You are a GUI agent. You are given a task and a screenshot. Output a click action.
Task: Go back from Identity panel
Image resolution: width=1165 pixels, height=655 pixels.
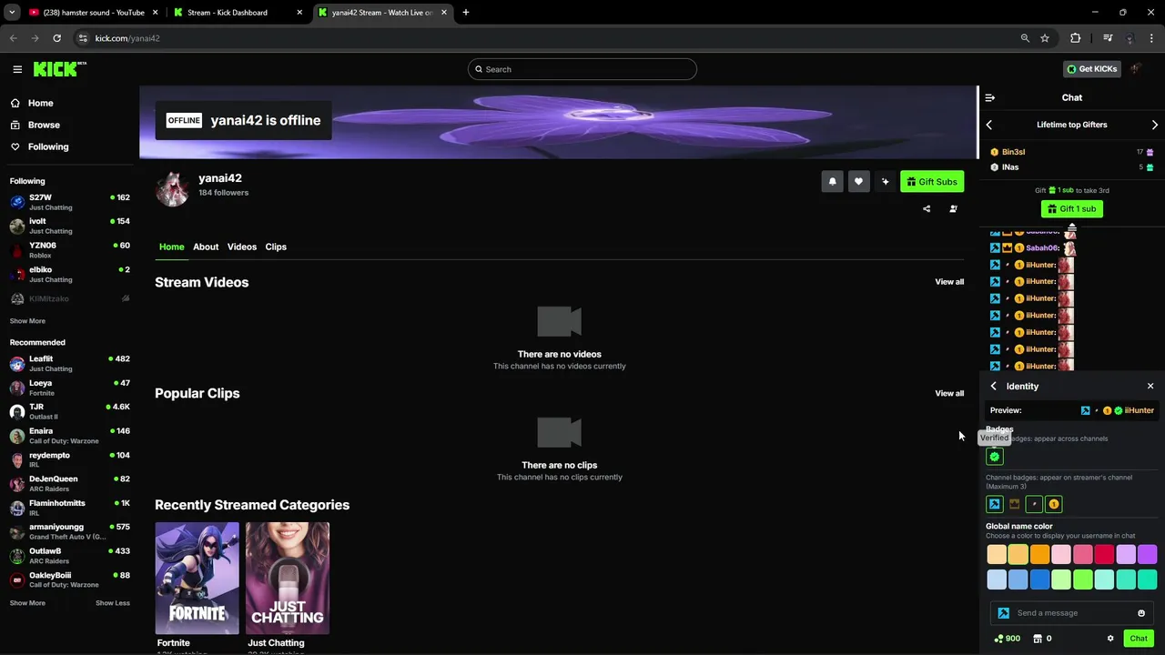[994, 387]
